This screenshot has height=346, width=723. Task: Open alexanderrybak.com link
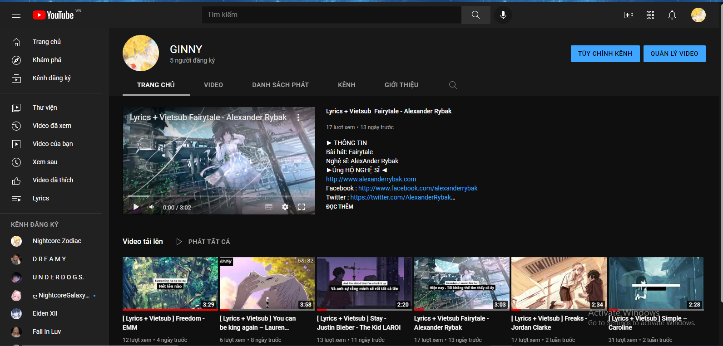tap(371, 179)
